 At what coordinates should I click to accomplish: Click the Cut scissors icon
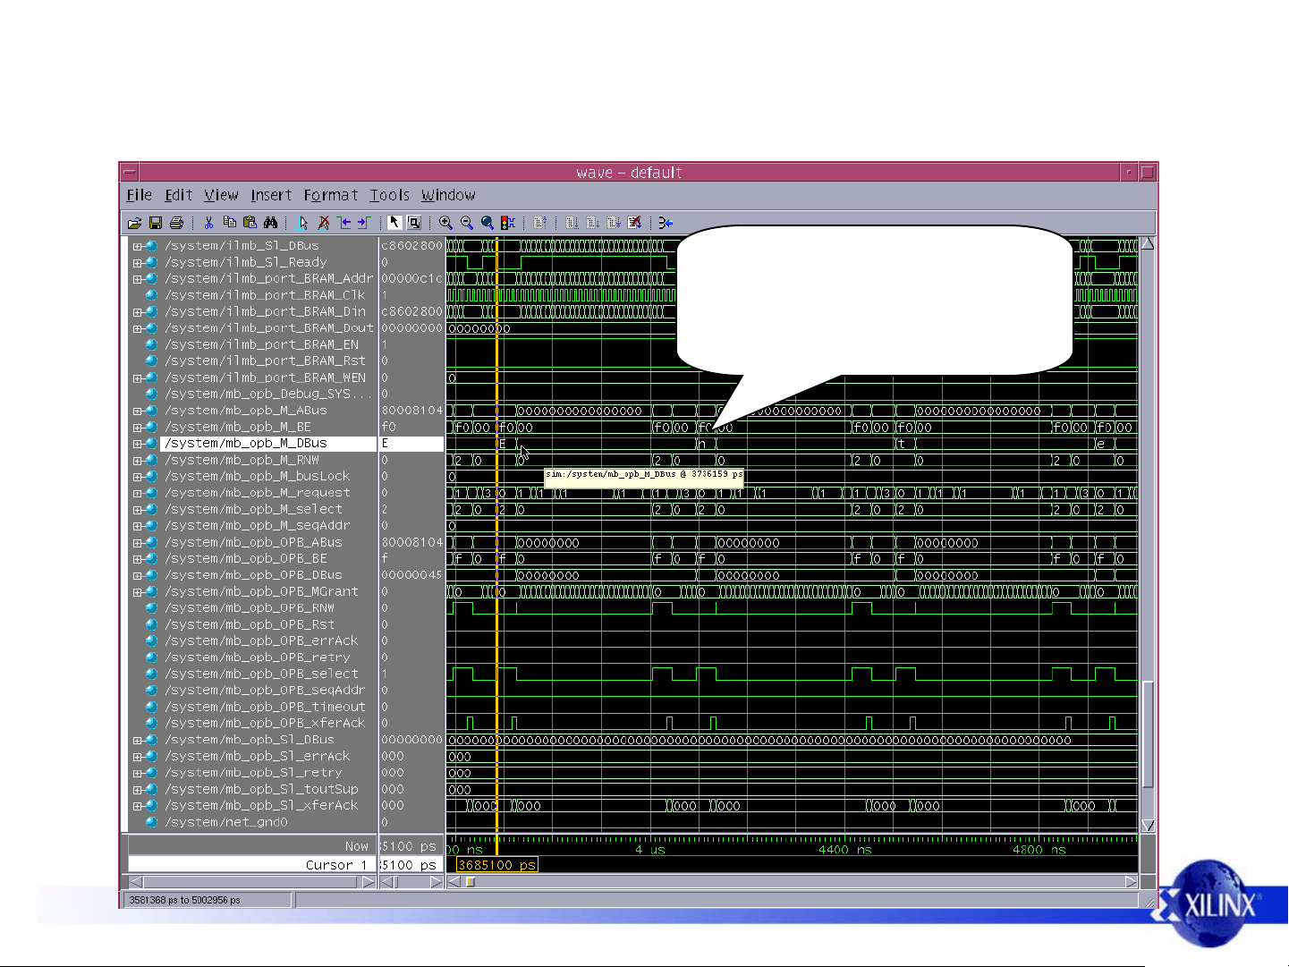click(x=209, y=223)
